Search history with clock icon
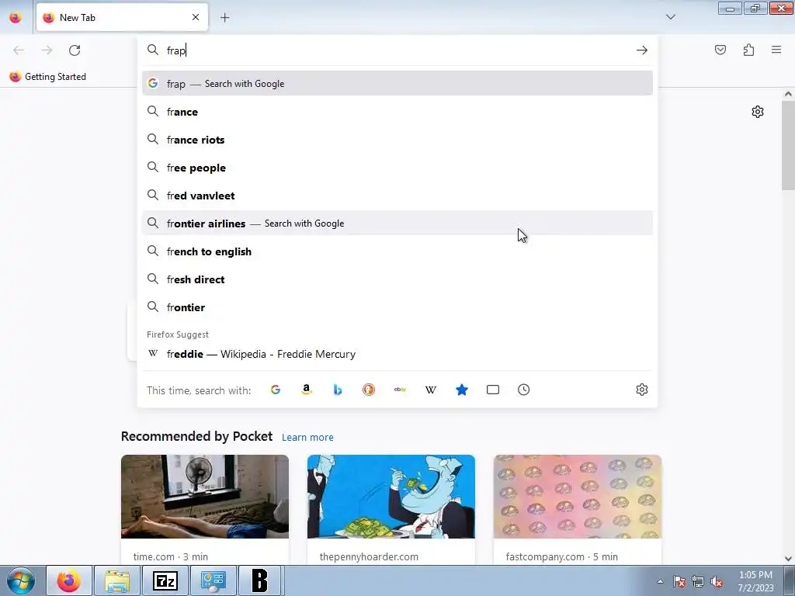This screenshot has height=596, width=795. coord(524,390)
